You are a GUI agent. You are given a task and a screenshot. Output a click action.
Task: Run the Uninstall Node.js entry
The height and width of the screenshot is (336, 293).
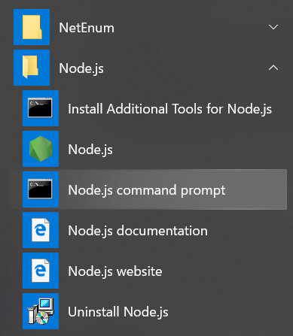click(x=118, y=312)
